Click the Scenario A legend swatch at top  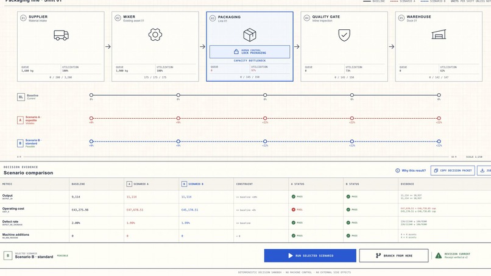click(394, 1)
